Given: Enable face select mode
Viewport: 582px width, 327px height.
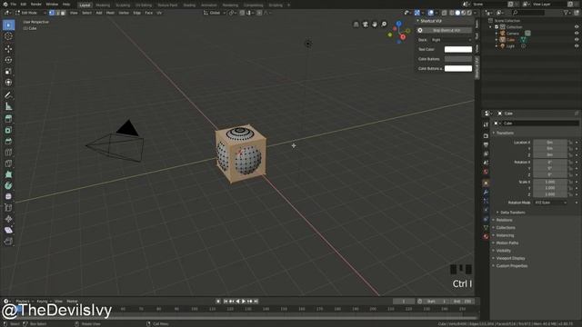Looking at the screenshot, I should (x=63, y=13).
